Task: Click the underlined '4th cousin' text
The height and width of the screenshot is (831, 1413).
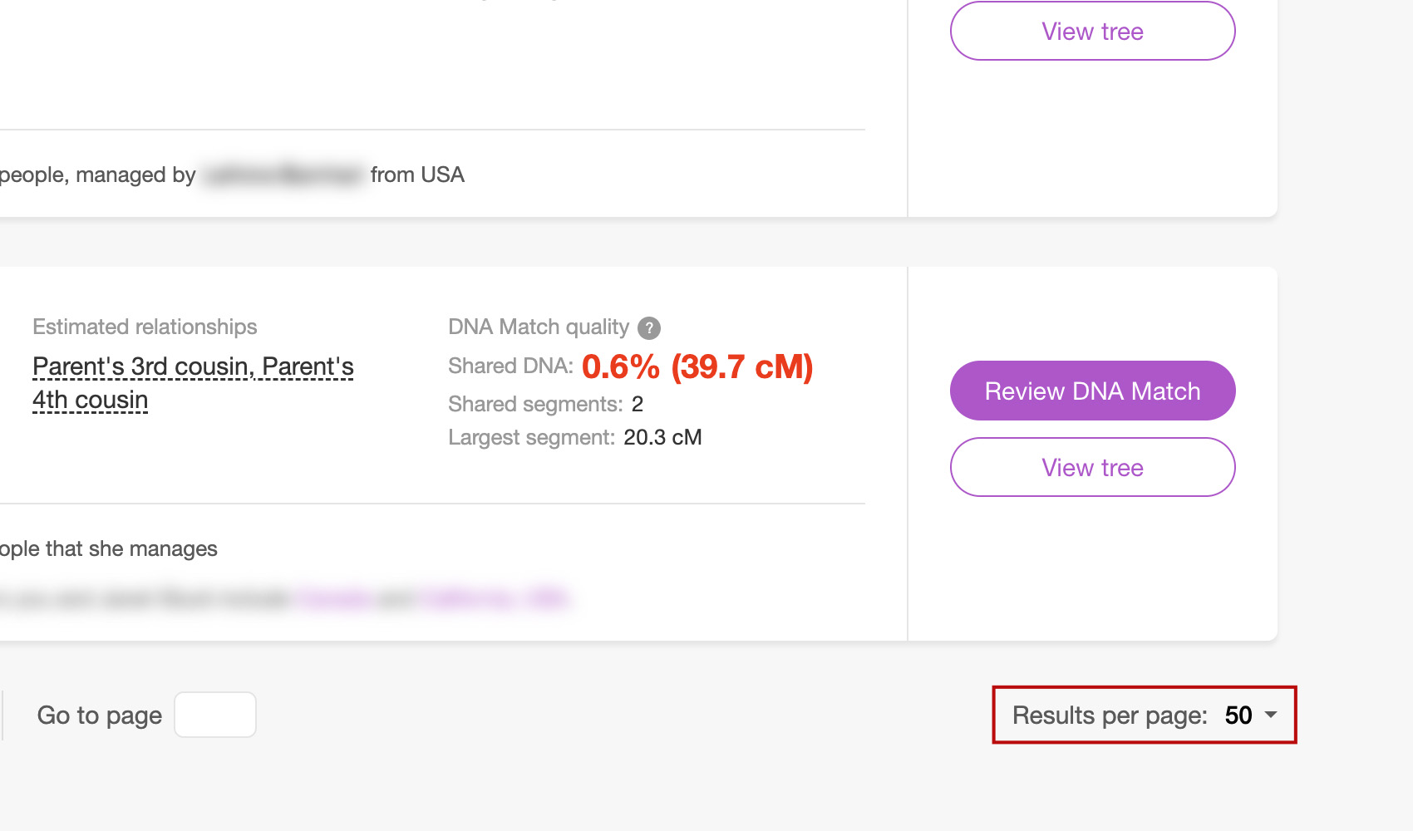Action: 90,400
